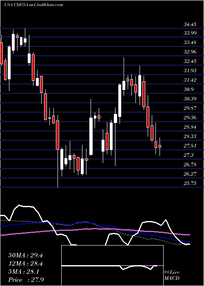Click the 33.48 price axis label

(x=190, y=42)
